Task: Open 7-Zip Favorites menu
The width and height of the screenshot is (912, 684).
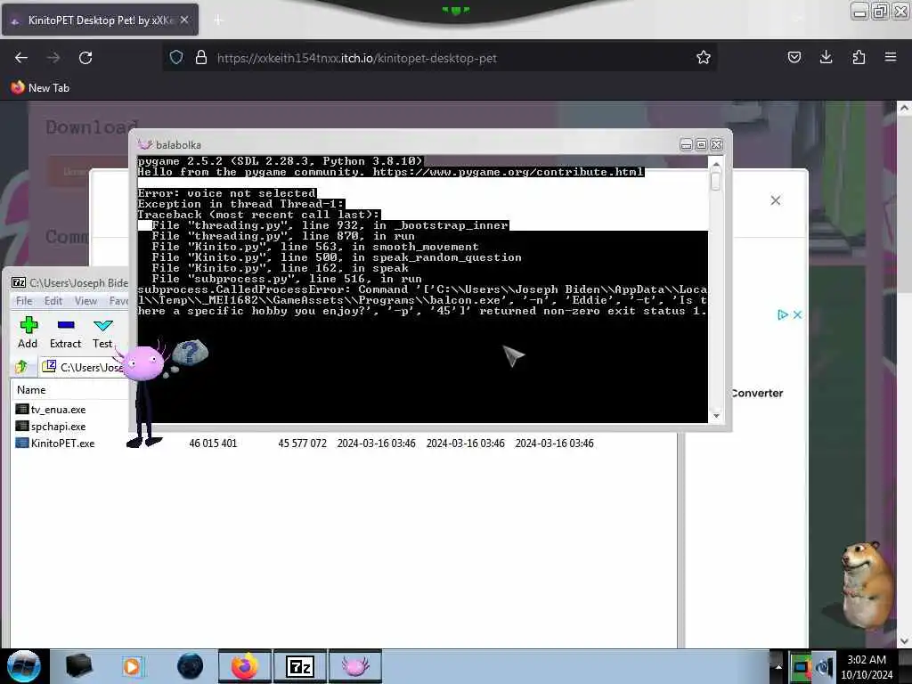Action: click(x=118, y=301)
